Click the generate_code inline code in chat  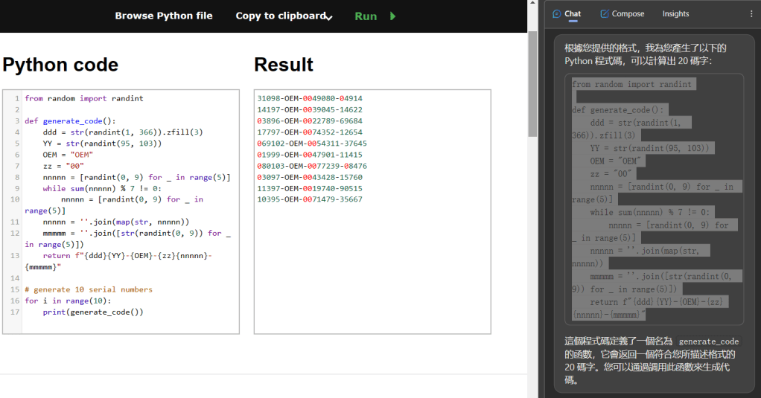(x=708, y=341)
